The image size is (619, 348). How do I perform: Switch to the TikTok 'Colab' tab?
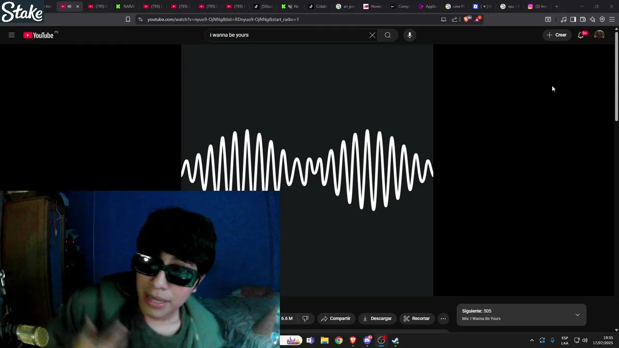point(318,6)
